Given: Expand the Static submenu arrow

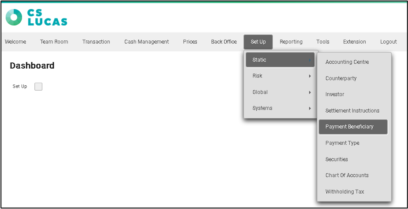Looking at the screenshot, I should click(310, 60).
